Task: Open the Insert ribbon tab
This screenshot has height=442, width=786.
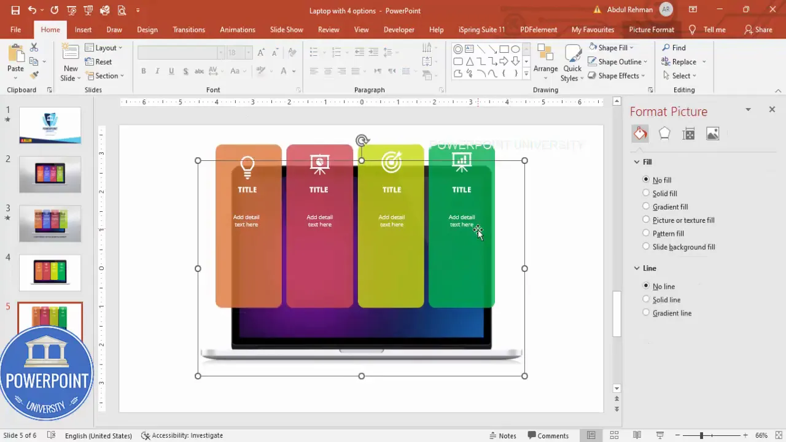Action: tap(83, 29)
